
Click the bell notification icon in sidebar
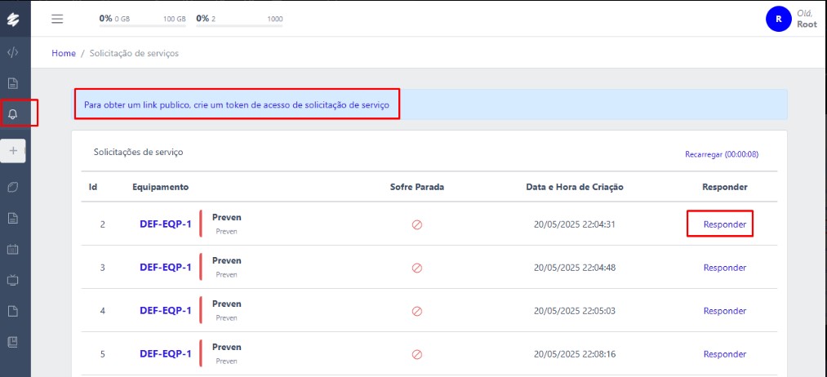coord(13,114)
